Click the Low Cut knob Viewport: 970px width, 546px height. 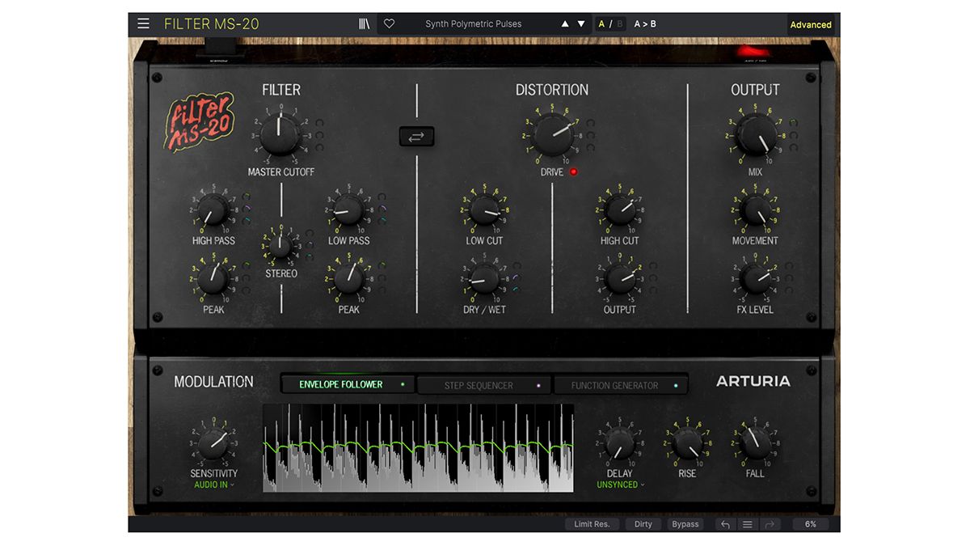(484, 210)
